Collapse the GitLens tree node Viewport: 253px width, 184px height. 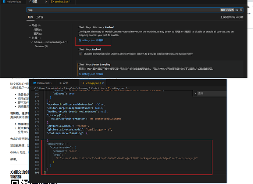coord(32,42)
